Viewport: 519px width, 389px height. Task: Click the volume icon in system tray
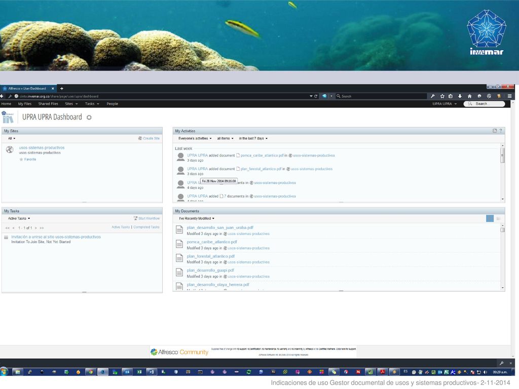tap(485, 372)
